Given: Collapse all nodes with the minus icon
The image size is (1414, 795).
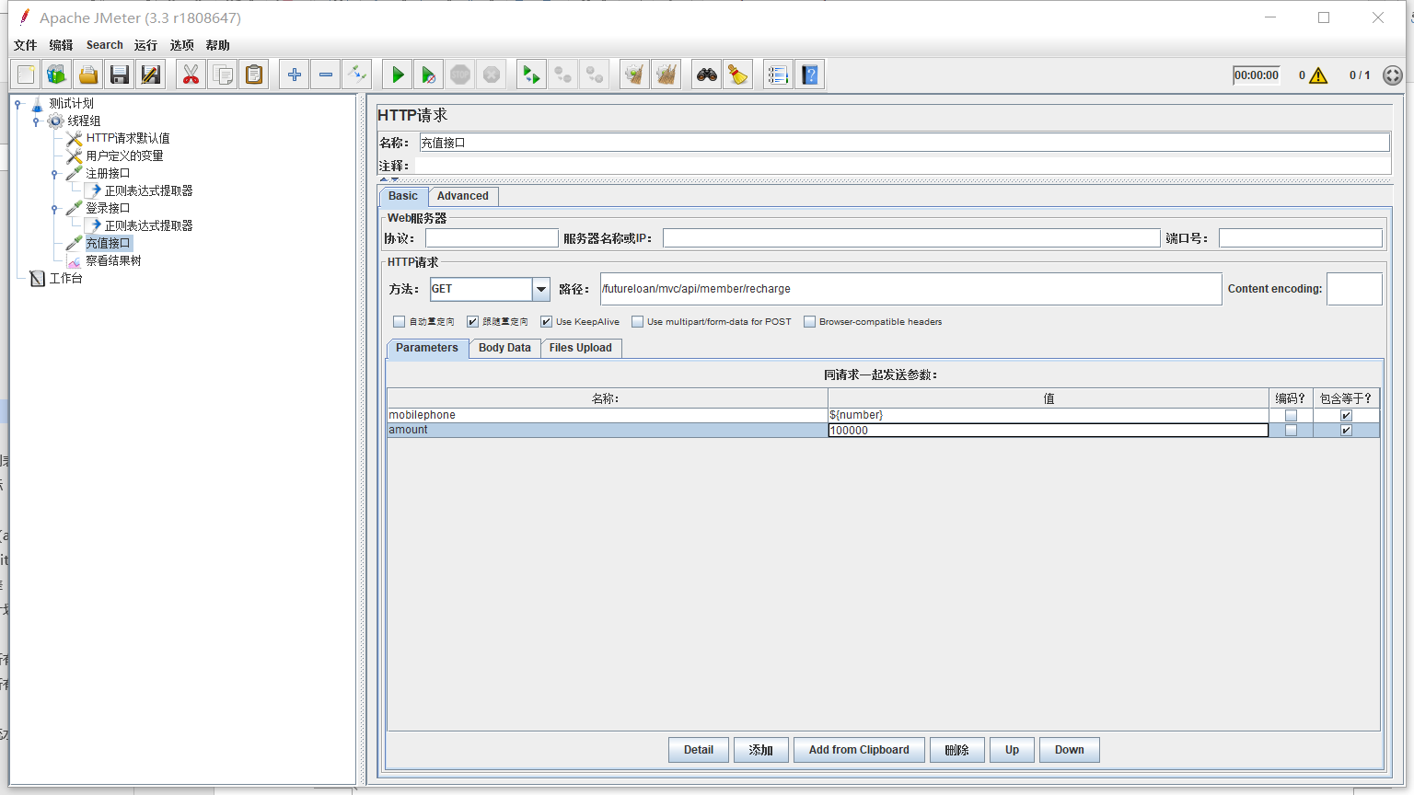Looking at the screenshot, I should point(326,75).
